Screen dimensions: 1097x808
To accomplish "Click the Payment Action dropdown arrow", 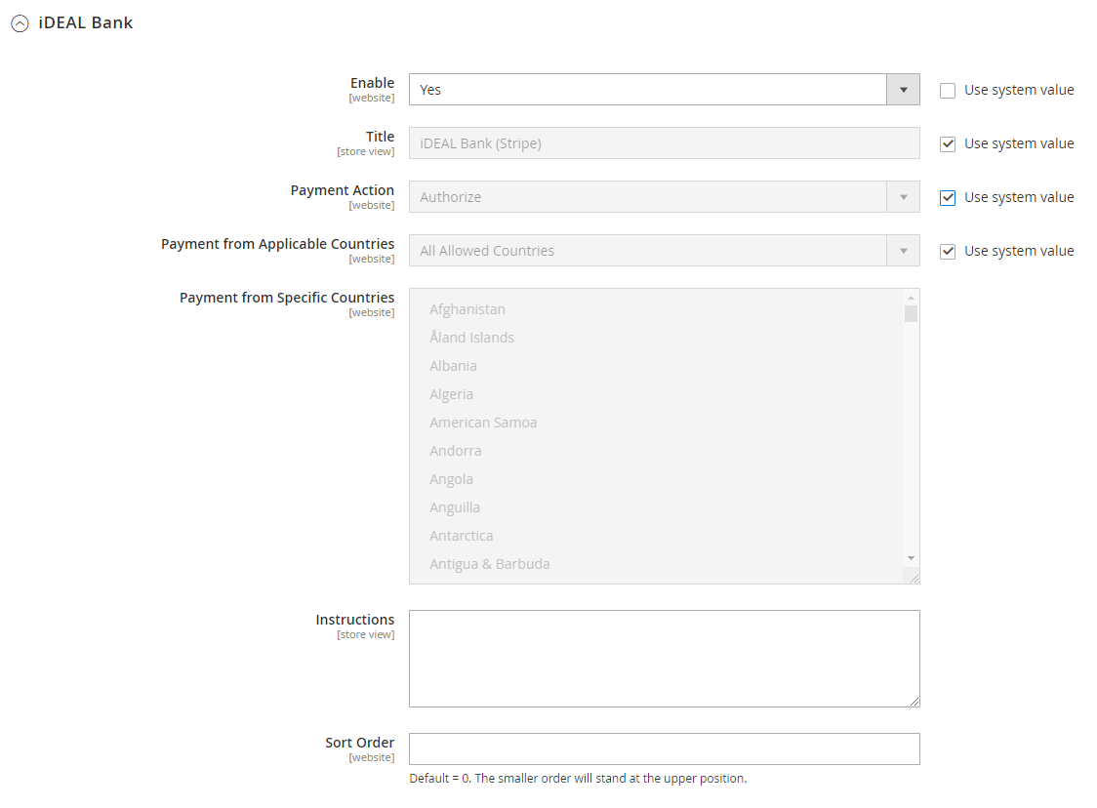I will click(903, 197).
